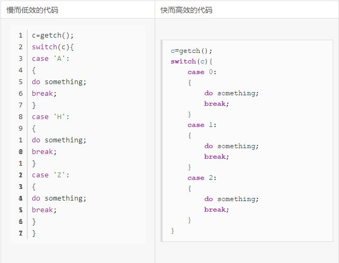Select the "case 'A':" line
This screenshot has height=263, width=339.
click(x=51, y=59)
